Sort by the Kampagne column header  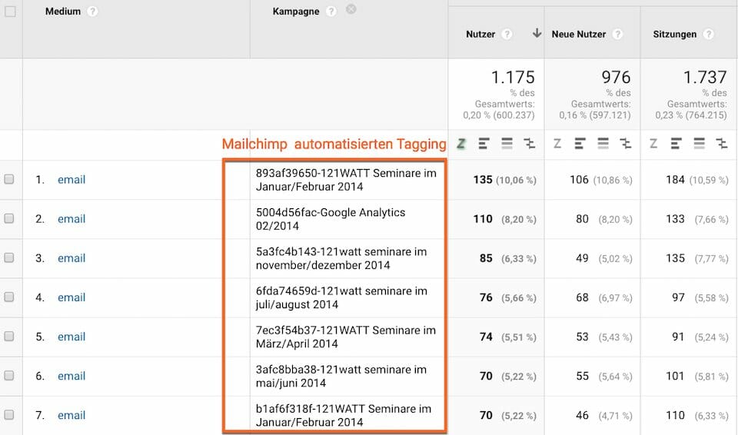tap(296, 12)
